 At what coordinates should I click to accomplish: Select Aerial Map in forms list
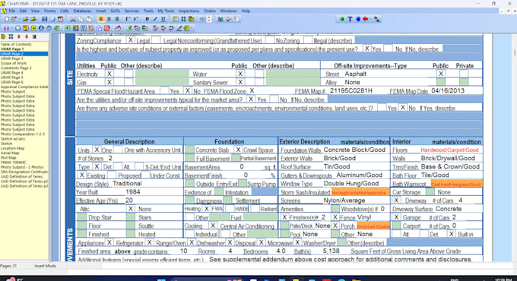click(x=10, y=153)
